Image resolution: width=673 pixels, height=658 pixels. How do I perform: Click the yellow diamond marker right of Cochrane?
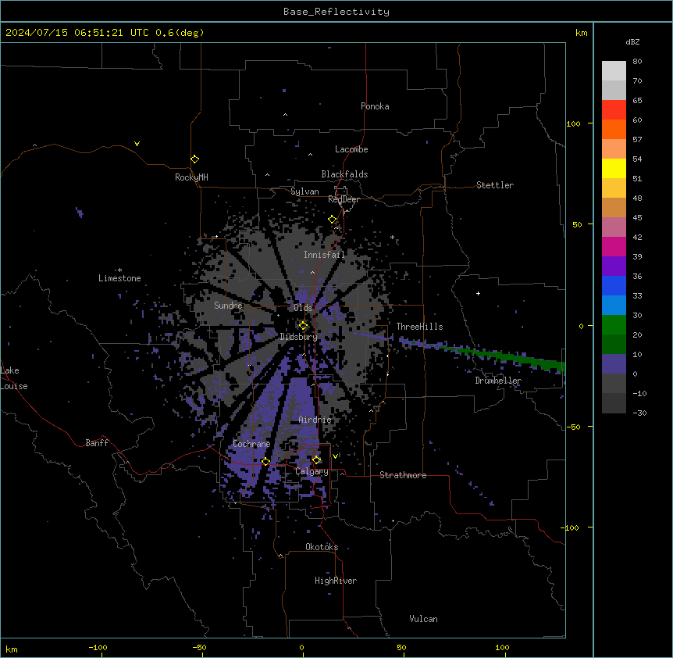click(265, 461)
